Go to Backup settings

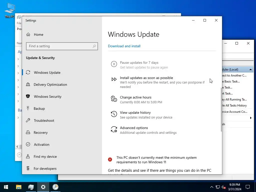[x=39, y=108]
